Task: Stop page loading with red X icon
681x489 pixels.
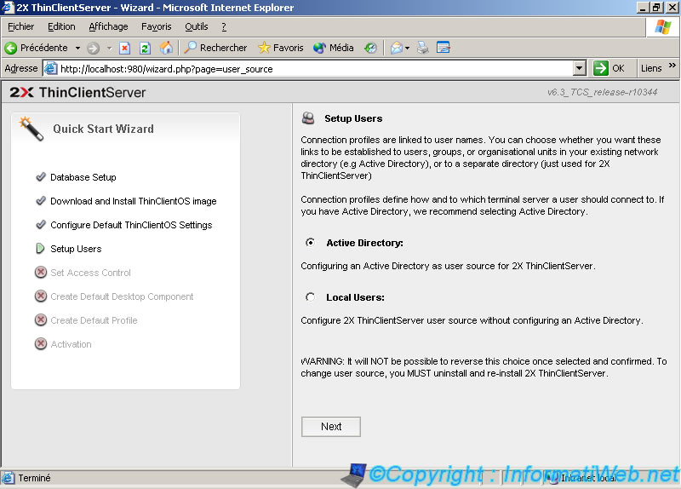Action: [124, 48]
